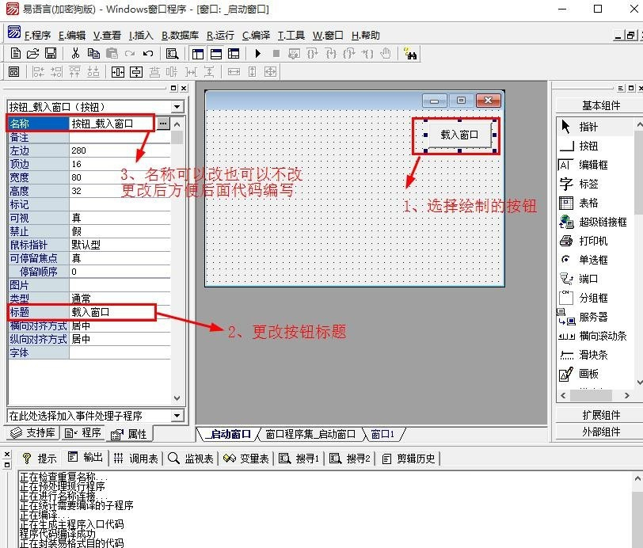Open the C.编译 menu

point(256,36)
